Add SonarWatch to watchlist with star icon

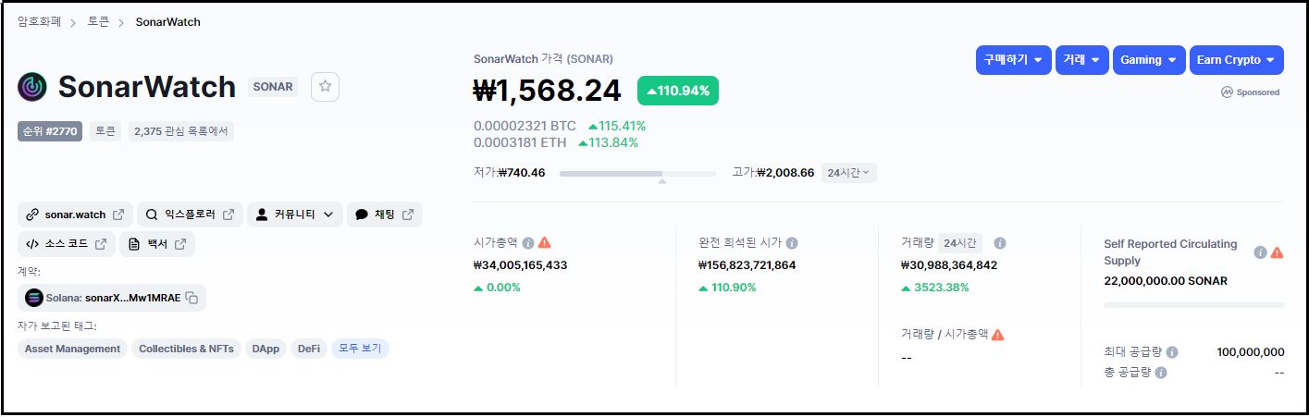325,86
